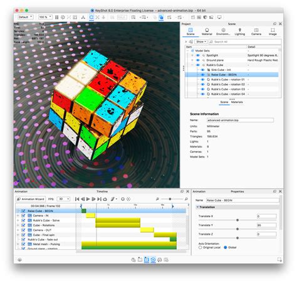
Task: Click the timeline settings gear icon
Action: point(123,199)
